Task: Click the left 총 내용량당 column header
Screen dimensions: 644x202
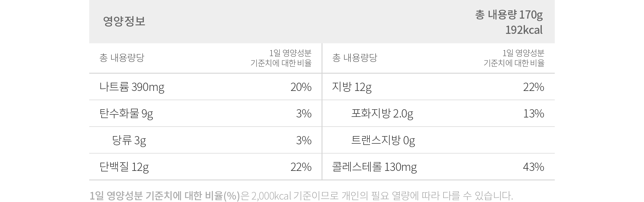Action: [x=122, y=58]
